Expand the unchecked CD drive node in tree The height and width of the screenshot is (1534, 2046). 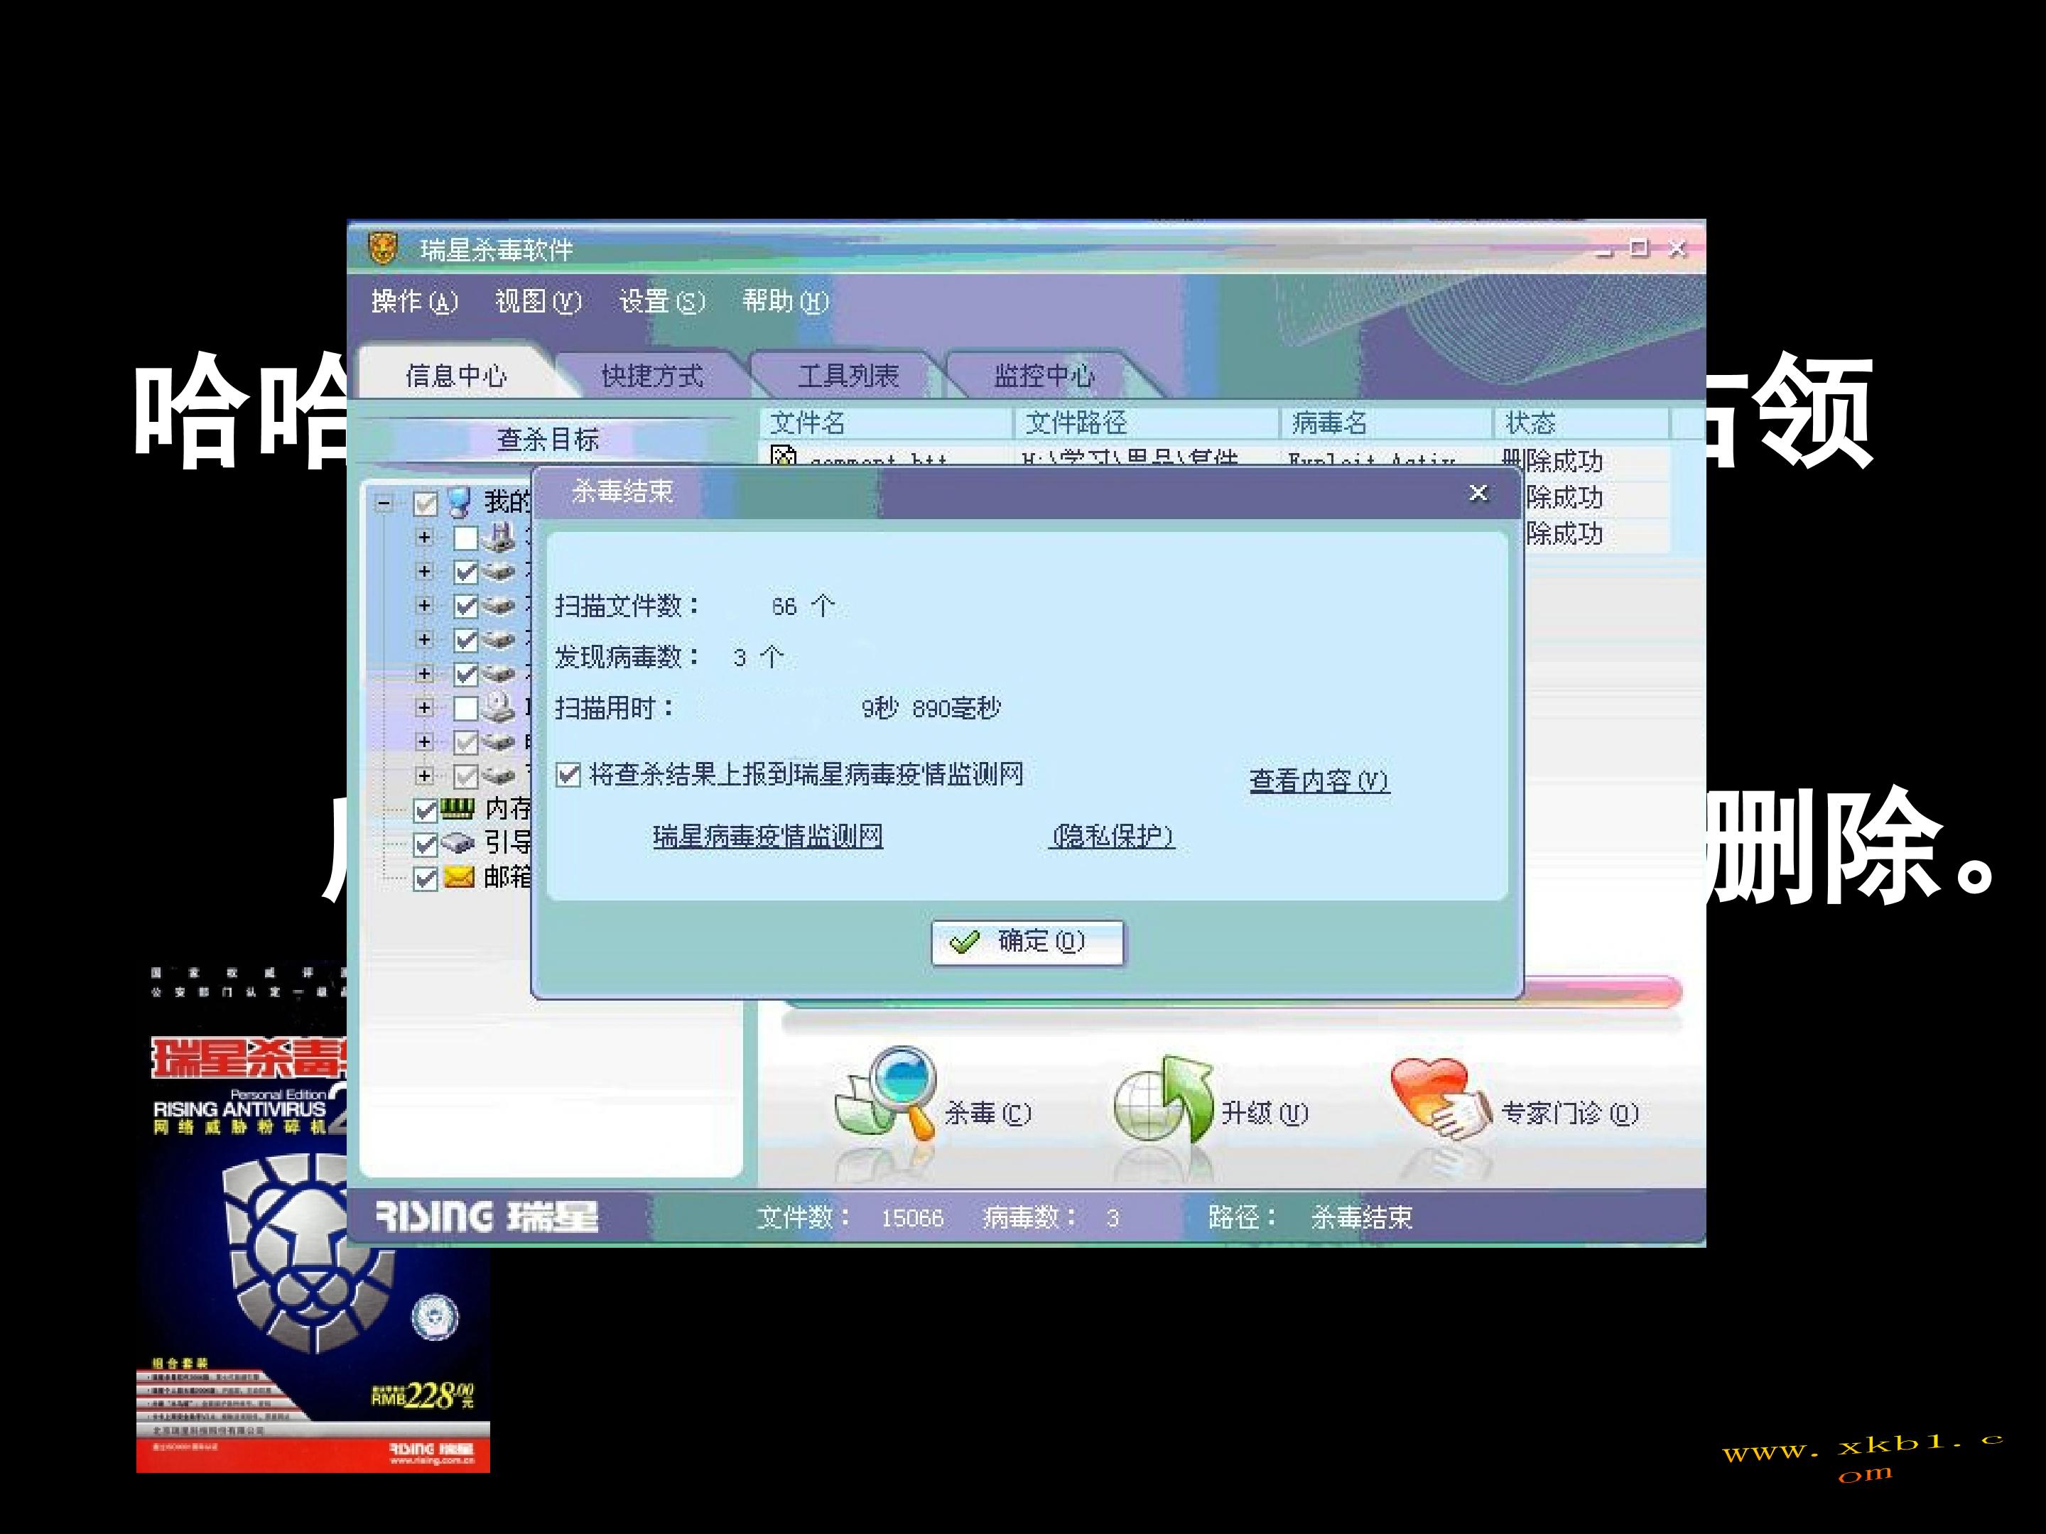(x=425, y=707)
